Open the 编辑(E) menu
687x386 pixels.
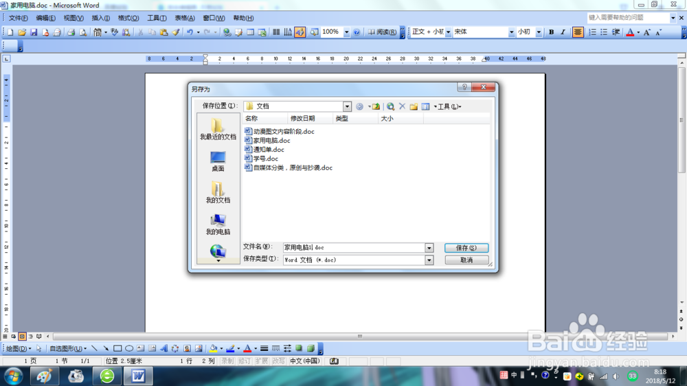click(45, 18)
